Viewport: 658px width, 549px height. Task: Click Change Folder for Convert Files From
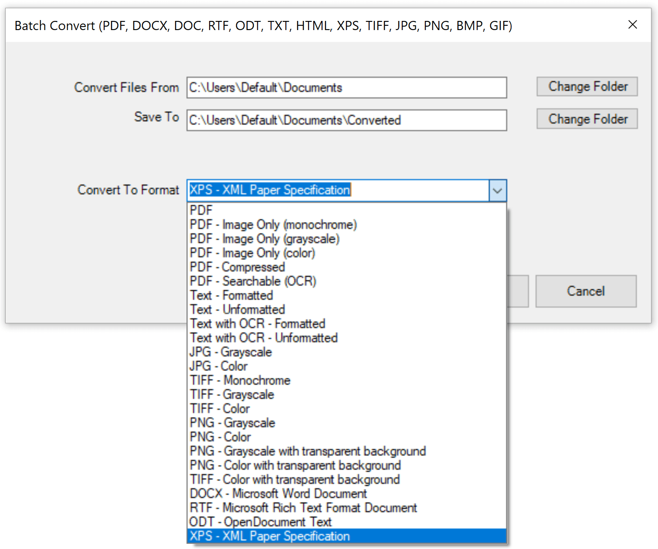(587, 87)
